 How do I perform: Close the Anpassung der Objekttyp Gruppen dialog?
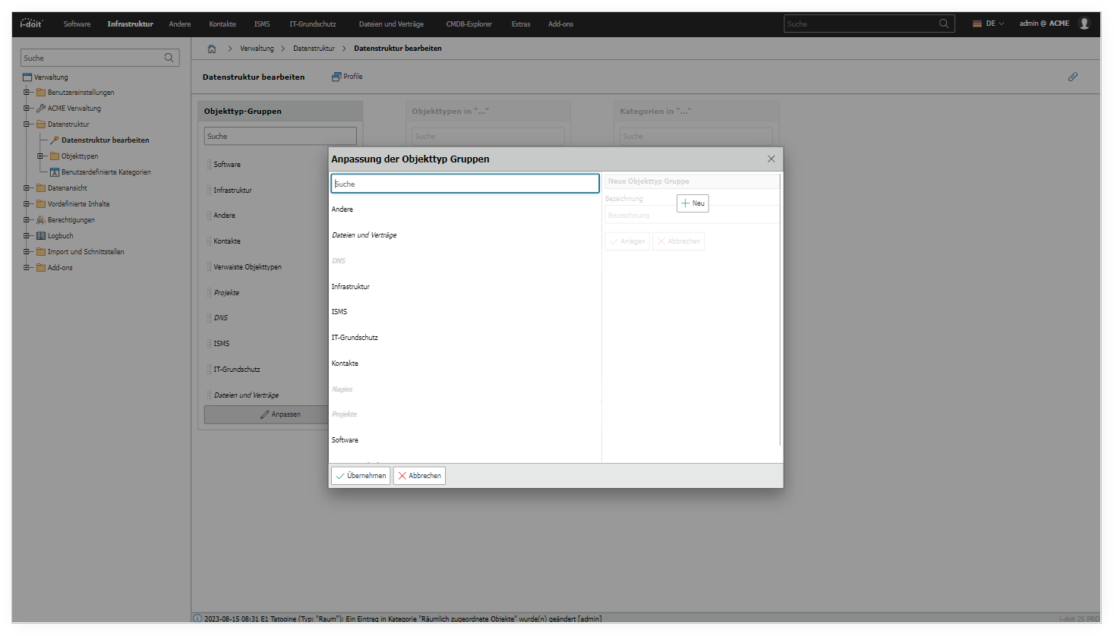coord(771,159)
